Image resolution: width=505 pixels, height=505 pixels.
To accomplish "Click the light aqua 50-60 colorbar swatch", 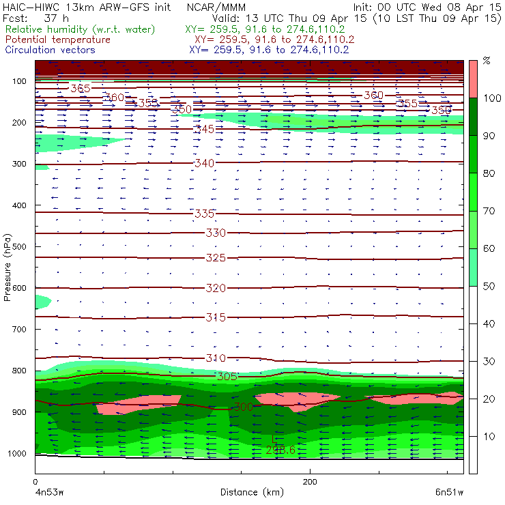I will coord(473,267).
